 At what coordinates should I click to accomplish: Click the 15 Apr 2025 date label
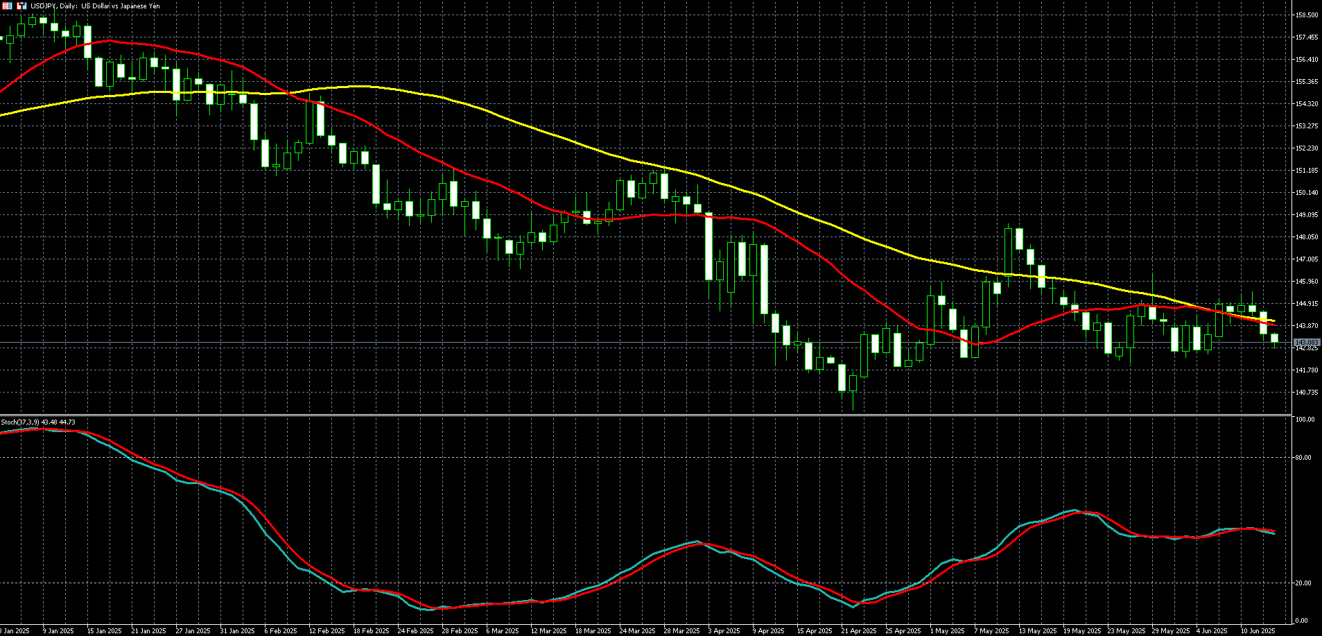[x=815, y=631]
